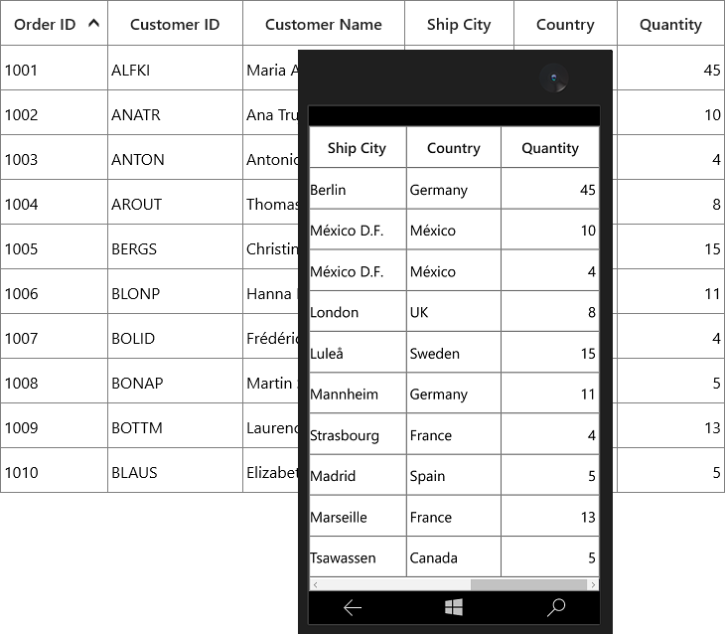
Task: Tap phone grid Country header
Action: (454, 148)
